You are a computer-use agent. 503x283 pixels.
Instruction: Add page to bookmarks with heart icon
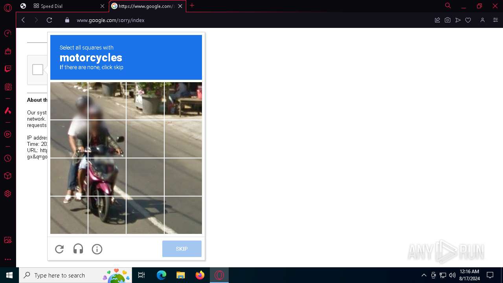468,20
